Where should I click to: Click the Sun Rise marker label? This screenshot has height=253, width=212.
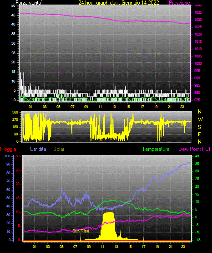tap(81, 231)
